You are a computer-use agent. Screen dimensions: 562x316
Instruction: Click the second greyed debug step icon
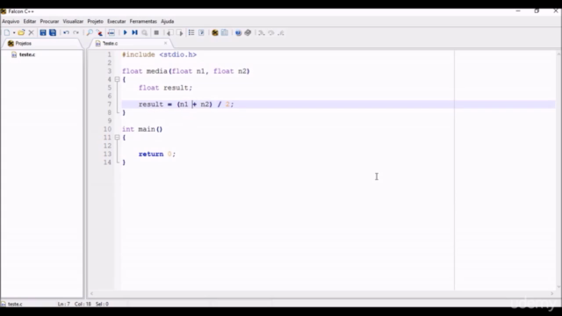[x=271, y=32]
